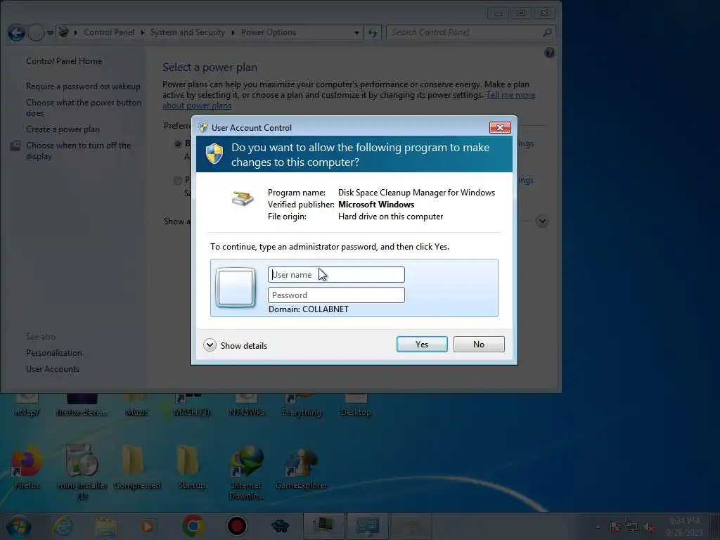Open the Compressed folder on desktop
Viewport: 720px width, 540px height.
tap(137, 468)
